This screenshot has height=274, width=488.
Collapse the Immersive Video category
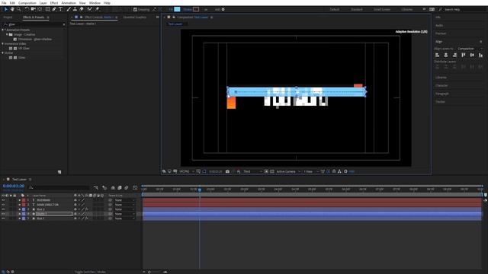pos(3,44)
